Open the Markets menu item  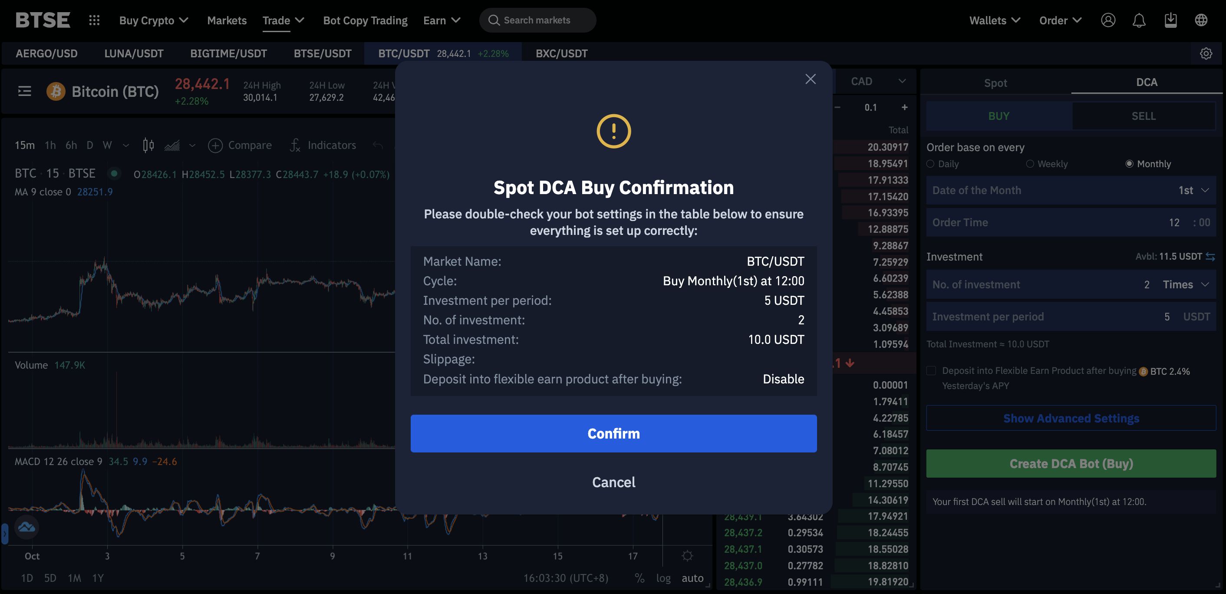(x=227, y=20)
